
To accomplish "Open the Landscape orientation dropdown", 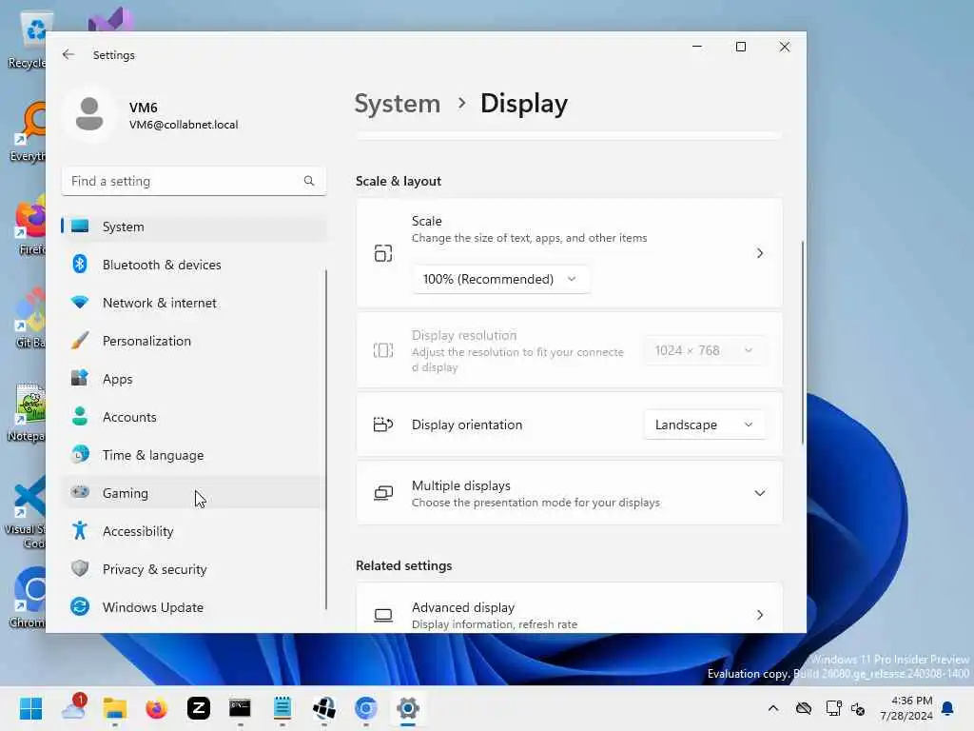I will (x=704, y=425).
